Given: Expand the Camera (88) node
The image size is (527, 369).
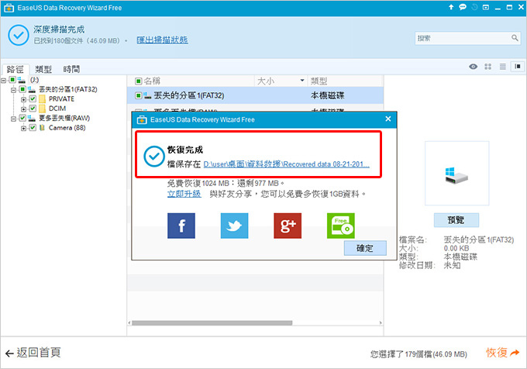Looking at the screenshot, I should (x=23, y=129).
